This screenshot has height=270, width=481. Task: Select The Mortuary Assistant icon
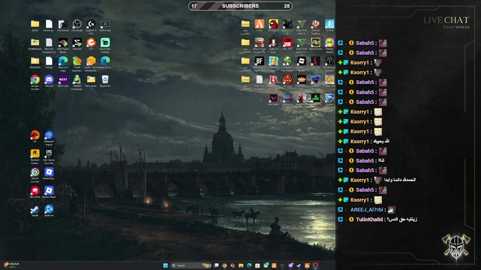point(330,64)
